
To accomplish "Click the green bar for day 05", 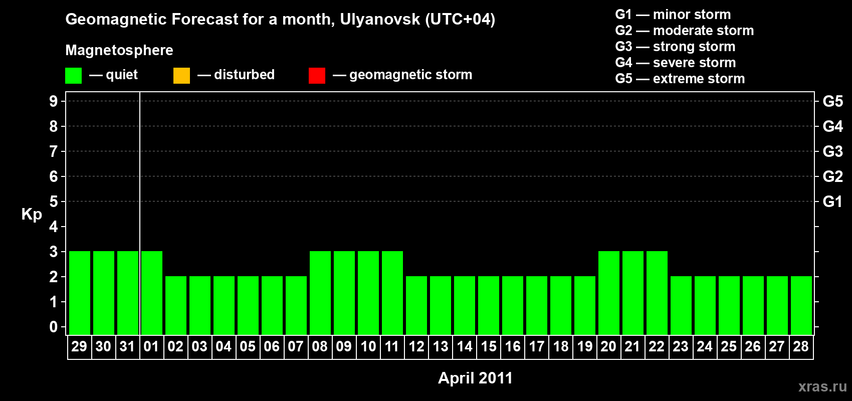I will (x=248, y=305).
